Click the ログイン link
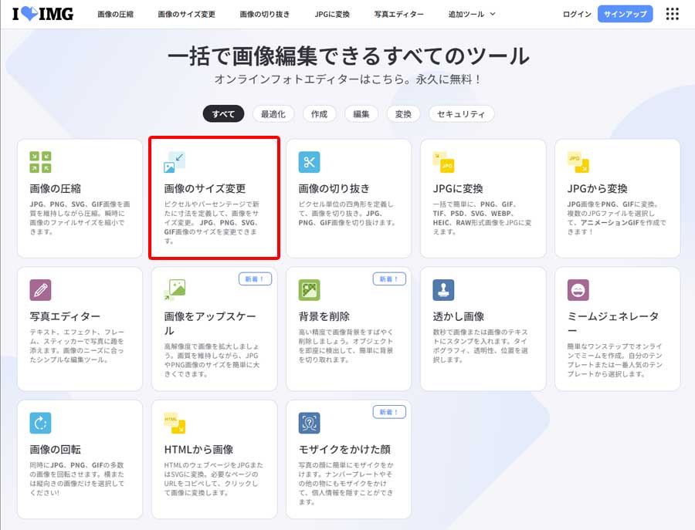Viewport: 695px width, 530px height. point(575,13)
